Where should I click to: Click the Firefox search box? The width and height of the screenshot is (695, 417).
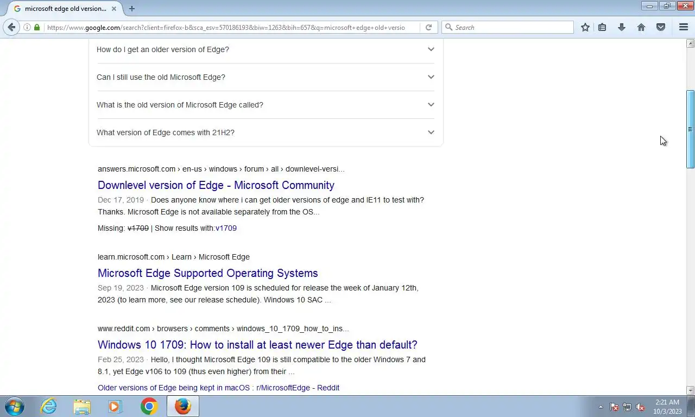point(508,27)
